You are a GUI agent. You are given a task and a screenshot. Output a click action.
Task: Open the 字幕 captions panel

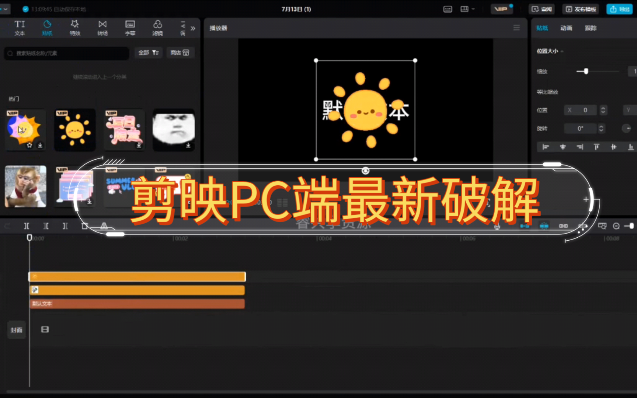pos(130,28)
